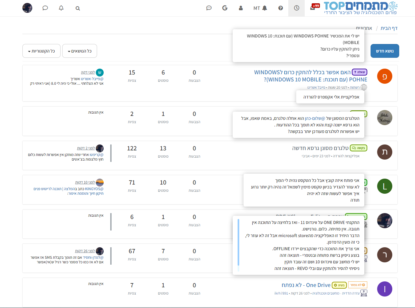Jump to last post לפני 26 דקות

pyautogui.click(x=85, y=251)
